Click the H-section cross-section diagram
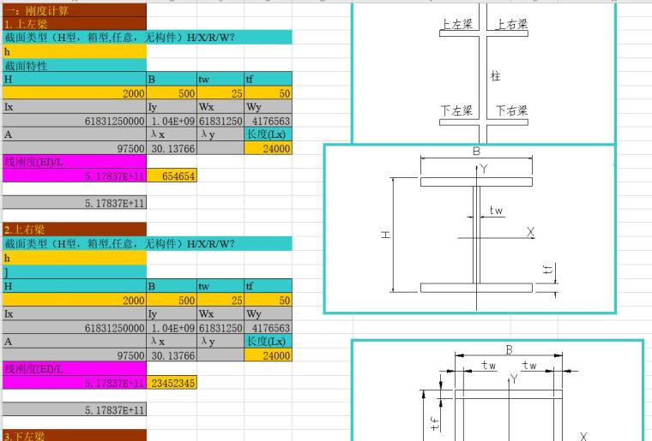Viewport: 652px width, 441px height. 470,229
